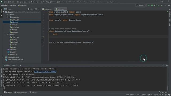Collapse the inner demo5 package folder
Image resolution: width=171 pixels, height=96 pixels.
[6, 34]
